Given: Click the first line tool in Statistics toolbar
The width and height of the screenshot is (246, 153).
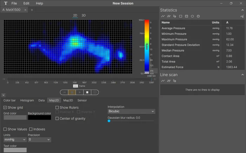Looking at the screenshot, I should [x=163, y=16].
